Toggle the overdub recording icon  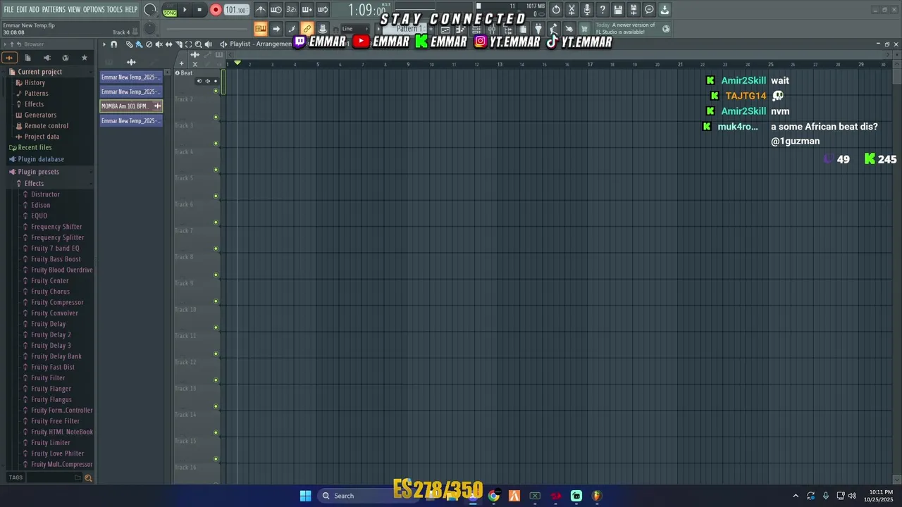(x=307, y=10)
